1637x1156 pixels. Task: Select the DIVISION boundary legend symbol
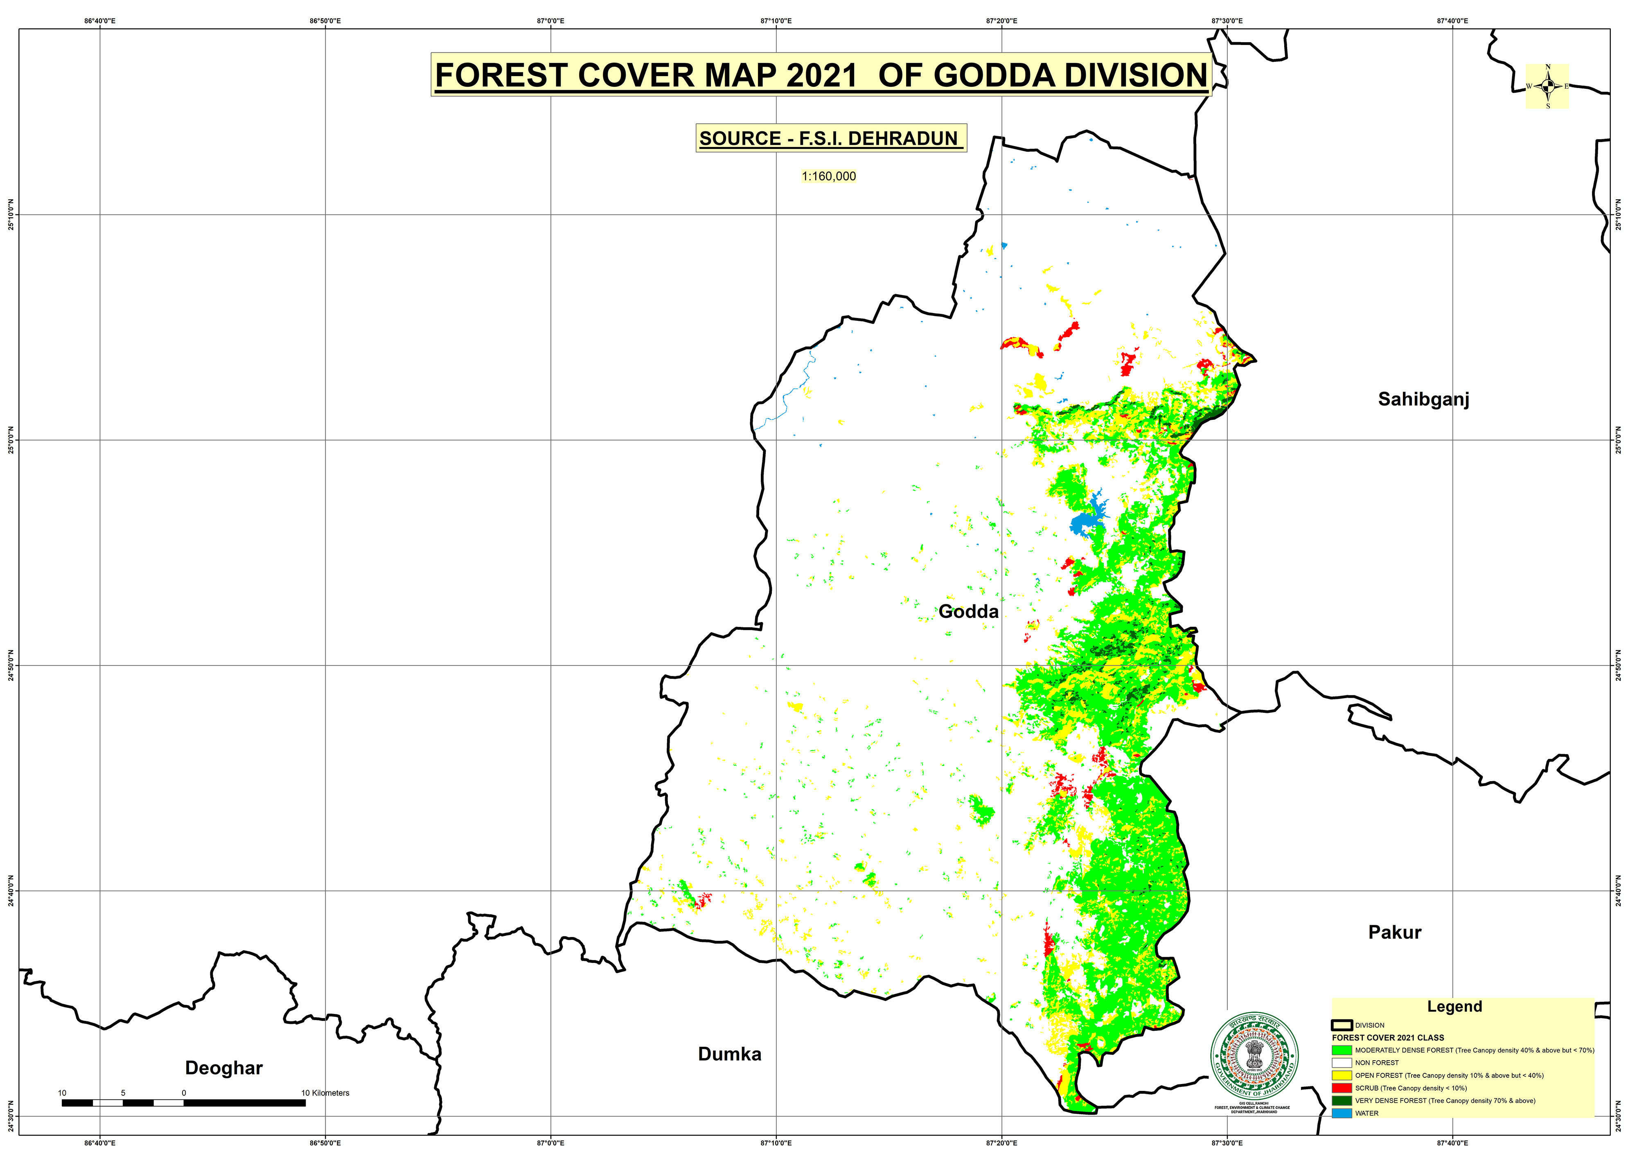(1342, 1025)
